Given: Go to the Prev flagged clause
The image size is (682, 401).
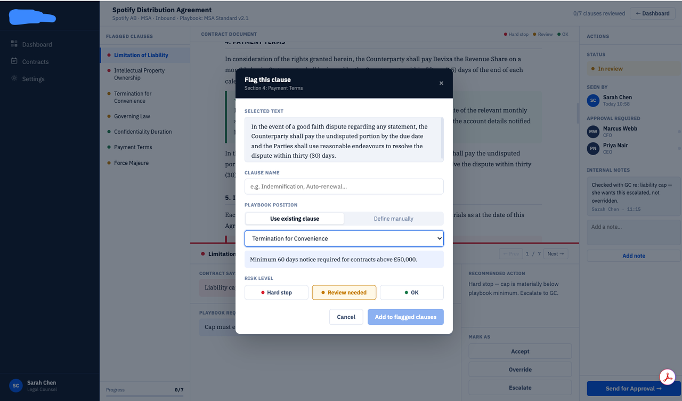Looking at the screenshot, I should [510, 254].
